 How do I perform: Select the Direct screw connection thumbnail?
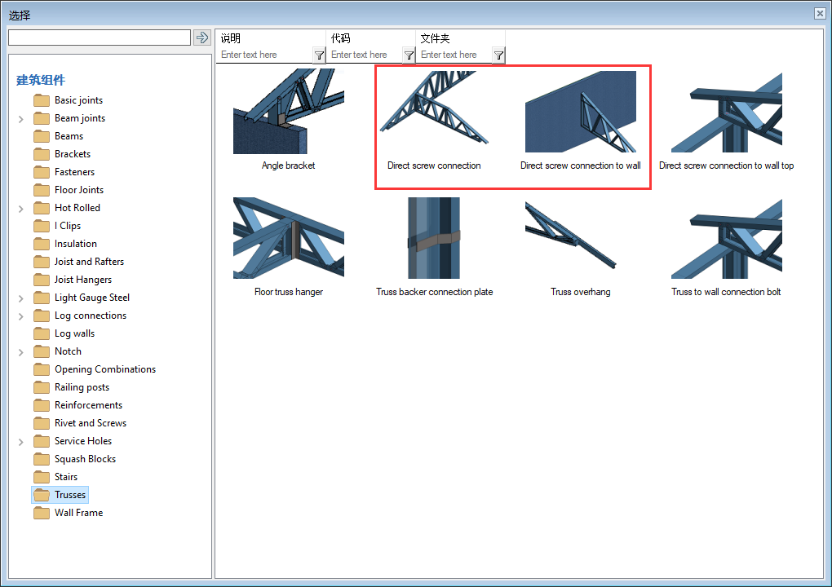pos(434,108)
